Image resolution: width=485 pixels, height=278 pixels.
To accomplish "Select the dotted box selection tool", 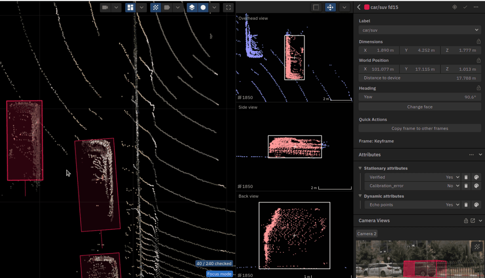I will [x=316, y=7].
